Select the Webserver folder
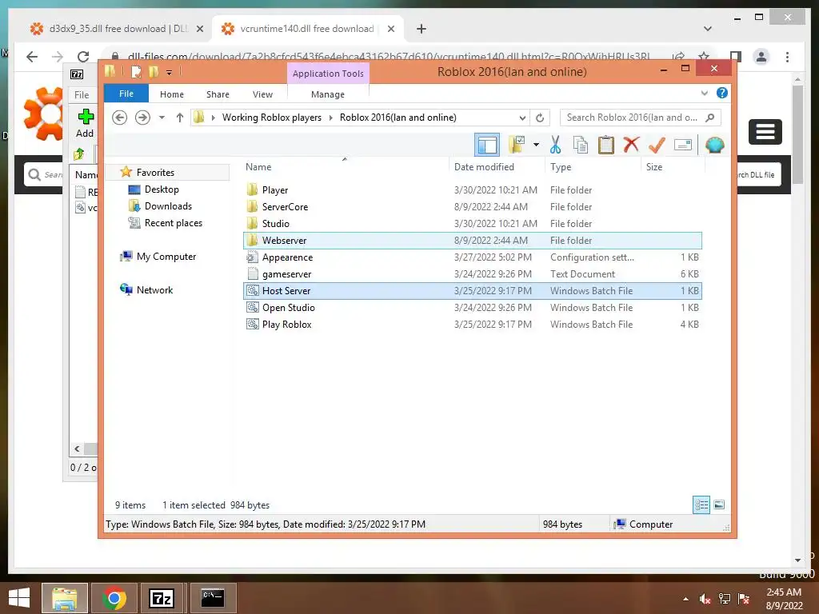Screen dimensions: 819x614 coord(472,240)
